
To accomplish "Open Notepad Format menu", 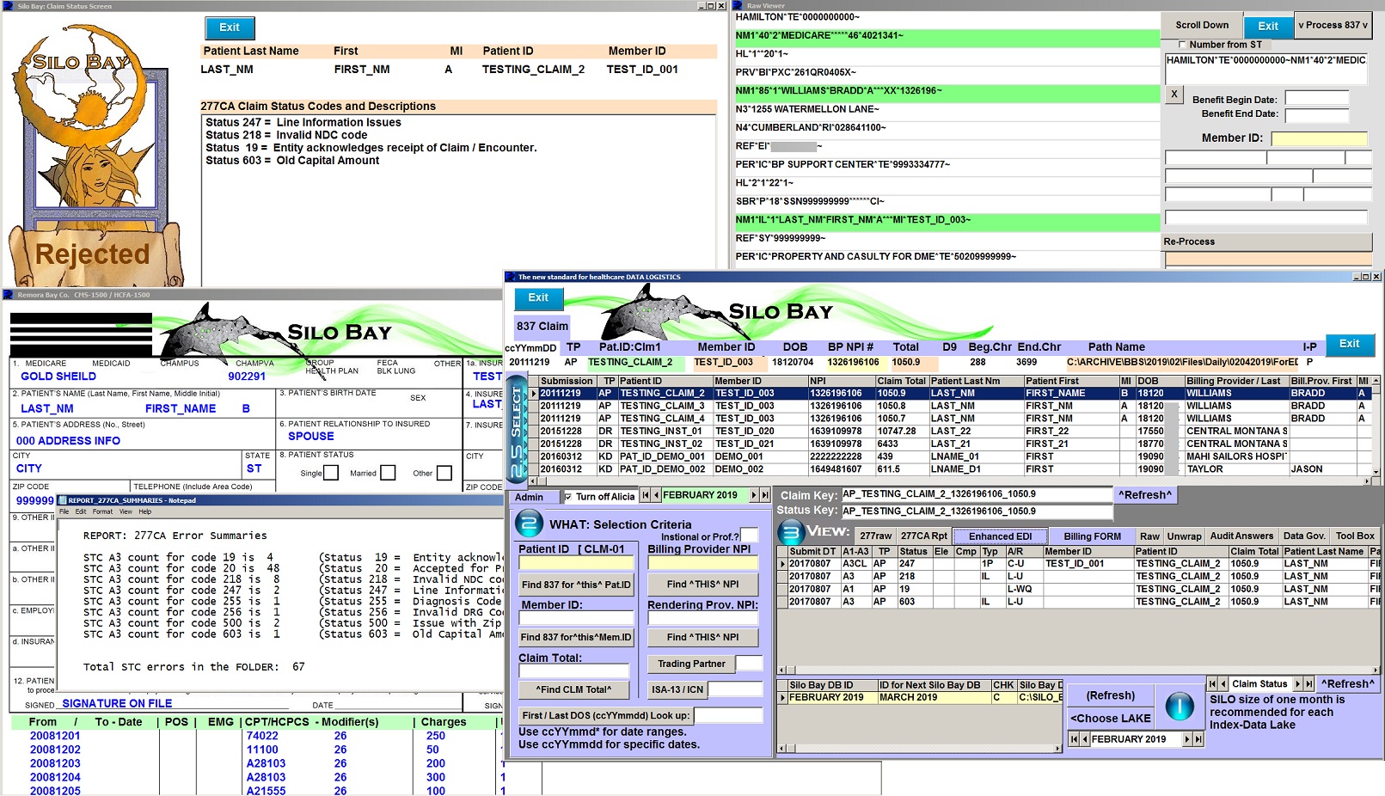I will pyautogui.click(x=102, y=511).
